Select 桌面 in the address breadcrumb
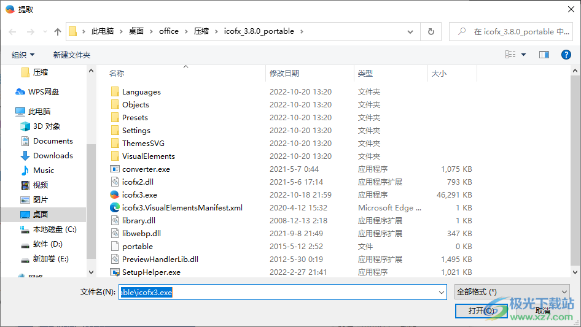 click(x=136, y=31)
